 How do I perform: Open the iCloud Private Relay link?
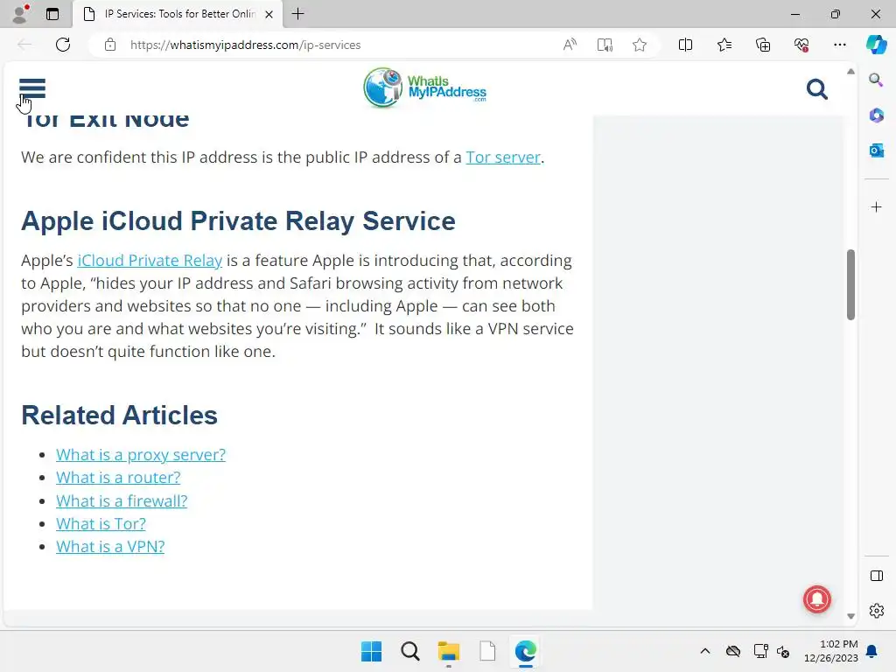[x=150, y=261]
